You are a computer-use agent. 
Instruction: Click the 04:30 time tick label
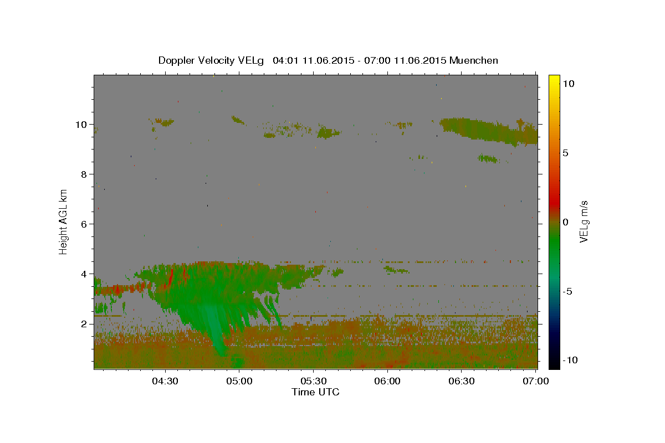click(x=165, y=381)
